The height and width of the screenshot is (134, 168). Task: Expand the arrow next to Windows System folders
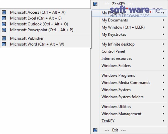pos(163,97)
